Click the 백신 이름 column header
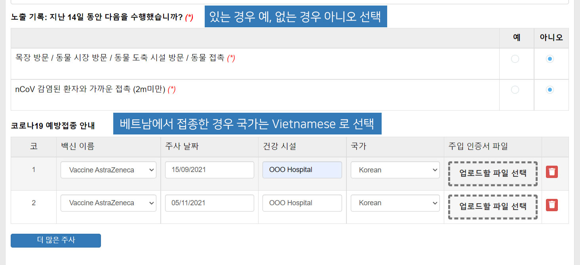 pos(78,146)
